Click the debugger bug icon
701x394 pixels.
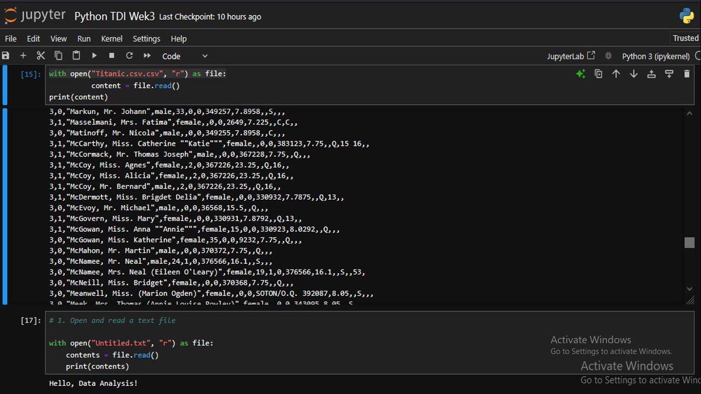click(608, 56)
